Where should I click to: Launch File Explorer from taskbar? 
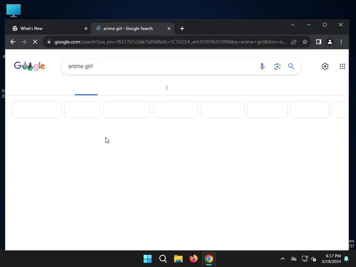coord(178,259)
